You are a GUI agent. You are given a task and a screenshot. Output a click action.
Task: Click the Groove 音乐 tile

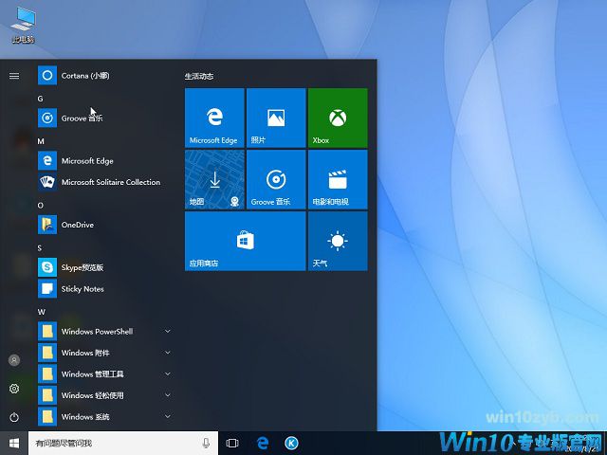coord(275,179)
